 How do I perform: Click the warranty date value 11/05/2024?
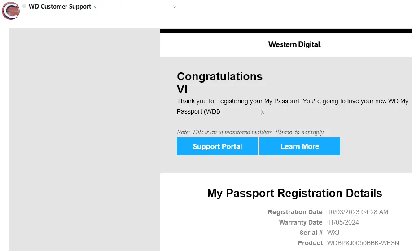[x=343, y=222]
